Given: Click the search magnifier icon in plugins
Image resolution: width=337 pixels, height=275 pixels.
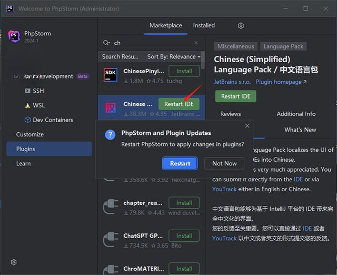Looking at the screenshot, I should tap(106, 43).
